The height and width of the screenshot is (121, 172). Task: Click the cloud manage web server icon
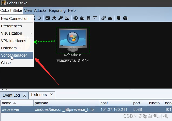(110, 18)
